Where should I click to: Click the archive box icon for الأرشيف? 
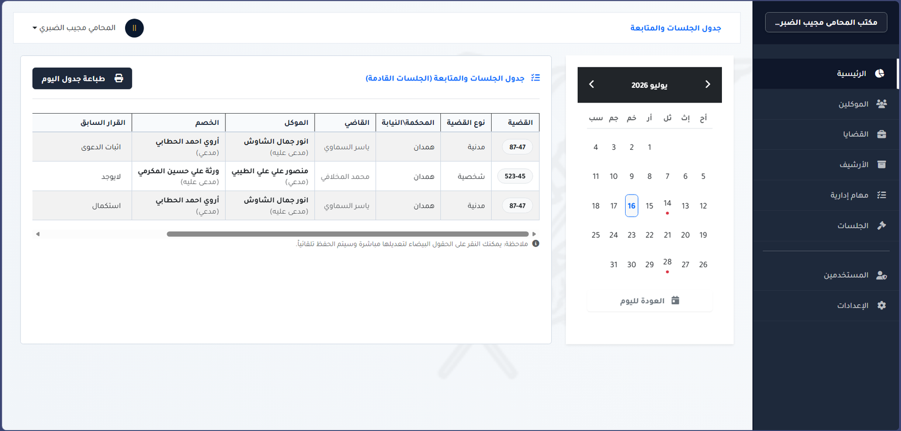pyautogui.click(x=882, y=164)
